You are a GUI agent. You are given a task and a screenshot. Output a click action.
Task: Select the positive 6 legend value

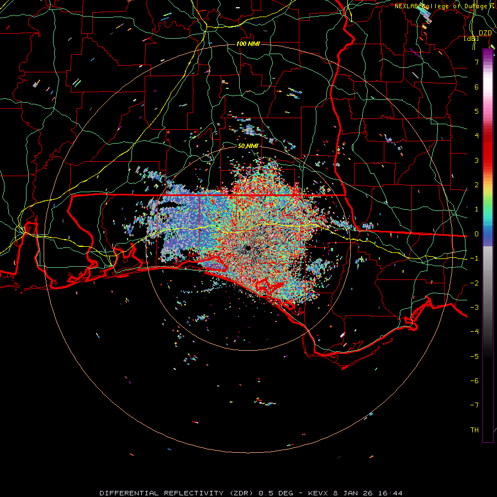(x=477, y=87)
